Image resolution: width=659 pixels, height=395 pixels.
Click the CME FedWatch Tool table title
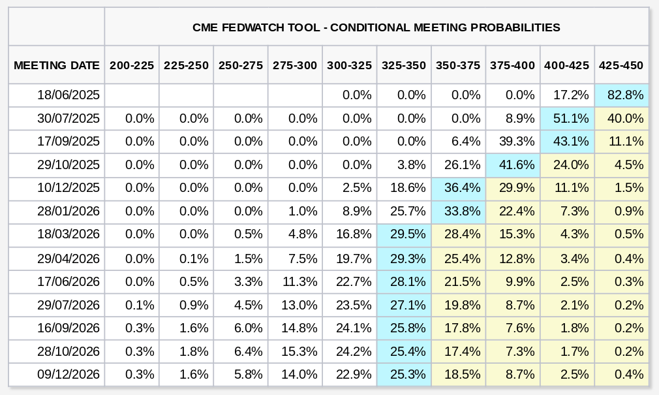tap(376, 27)
